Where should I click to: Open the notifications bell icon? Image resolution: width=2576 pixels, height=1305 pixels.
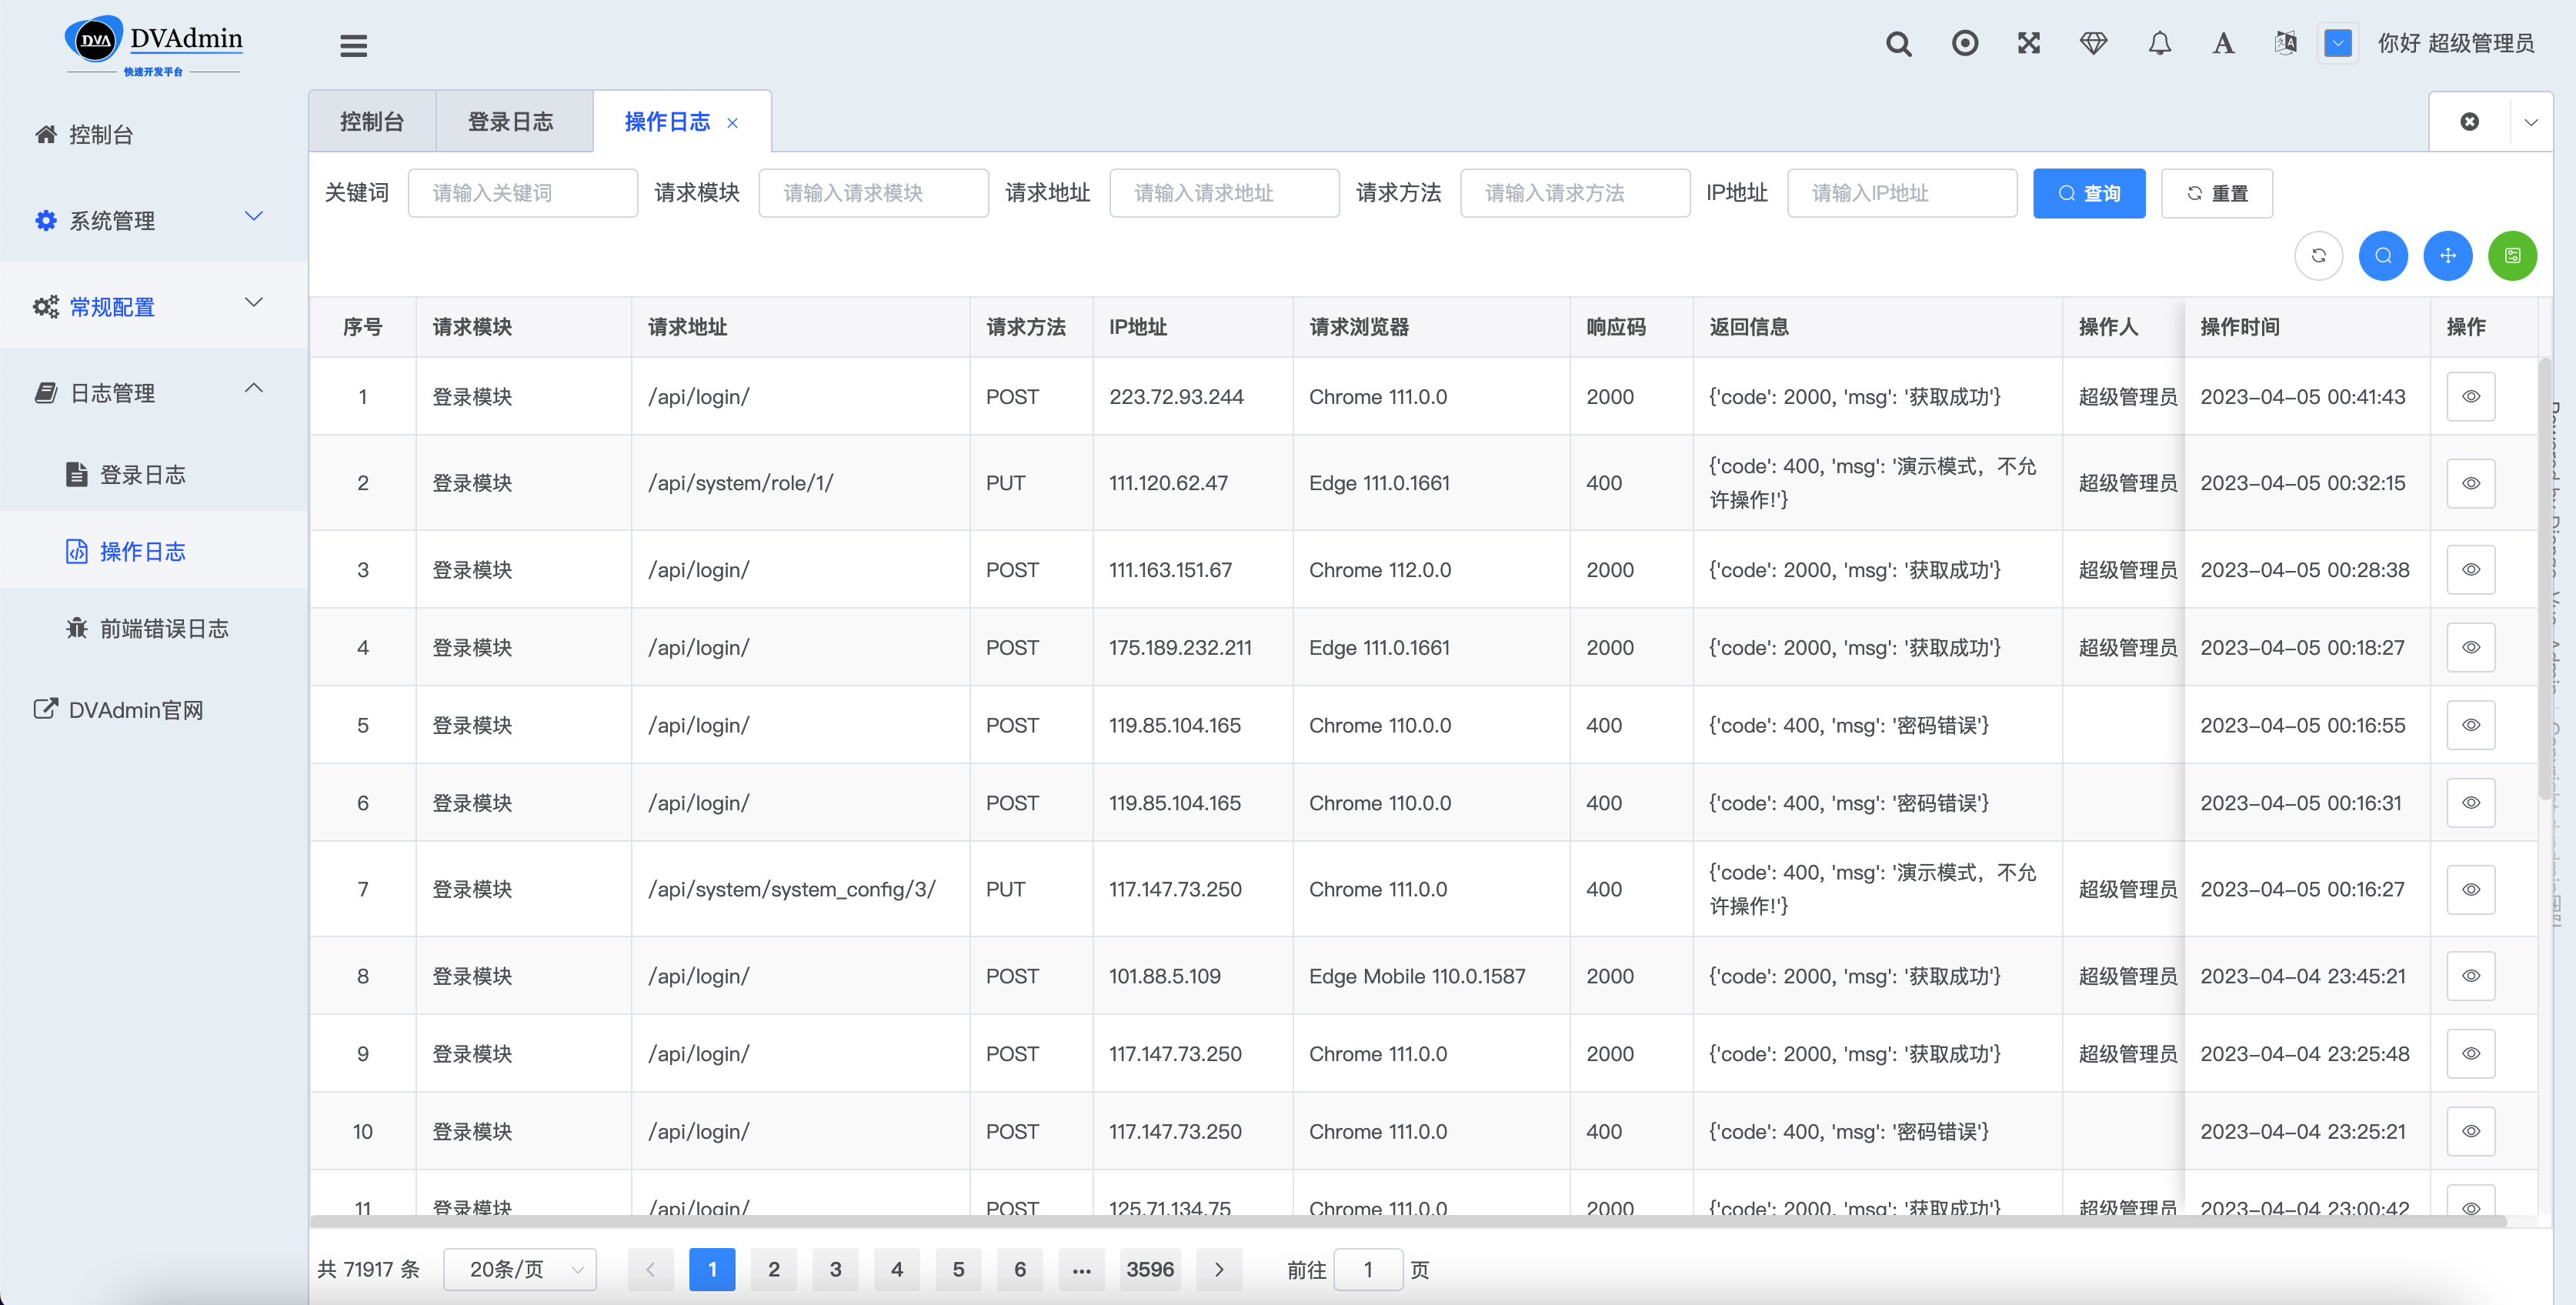pos(2159,44)
